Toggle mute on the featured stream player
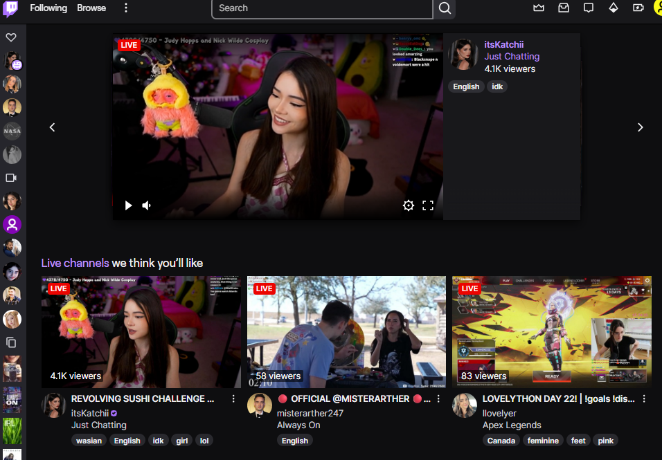Image resolution: width=662 pixels, height=460 pixels. coord(147,205)
